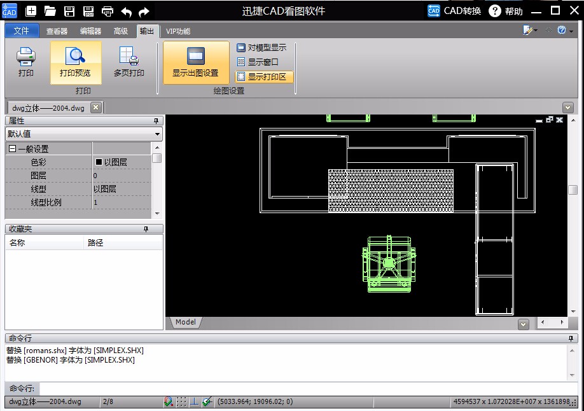
Task: Switch to the 编辑器 ribbon tab
Action: pyautogui.click(x=90, y=31)
